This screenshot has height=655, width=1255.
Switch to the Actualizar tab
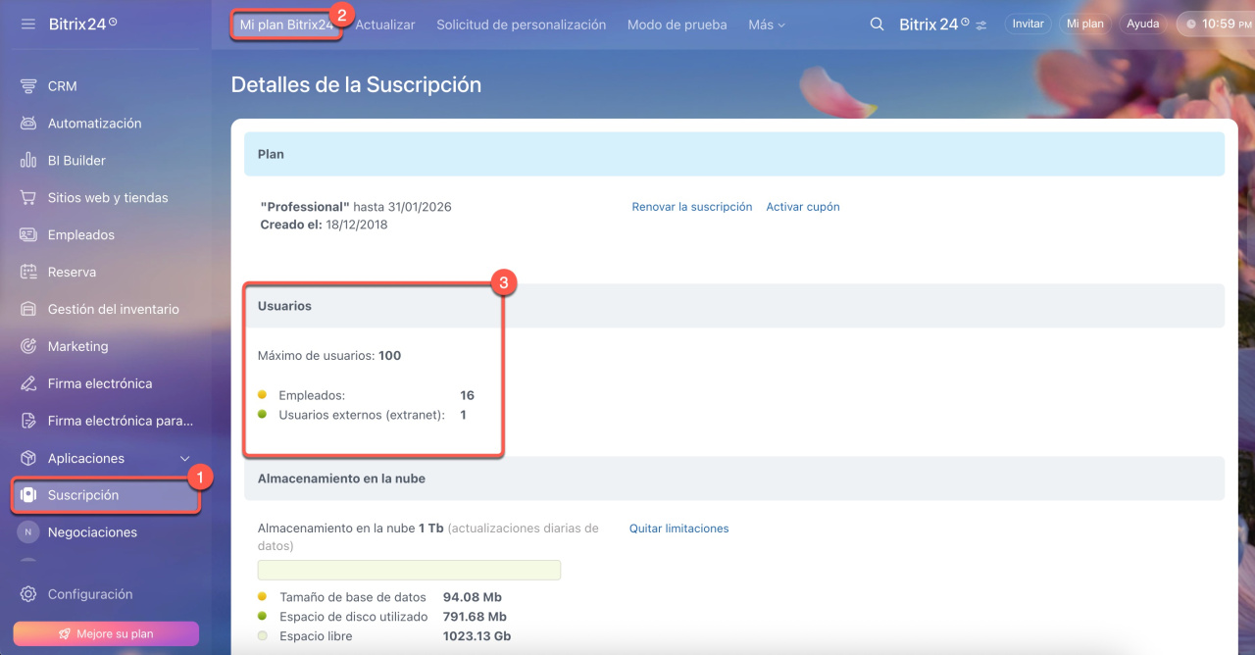click(x=385, y=25)
